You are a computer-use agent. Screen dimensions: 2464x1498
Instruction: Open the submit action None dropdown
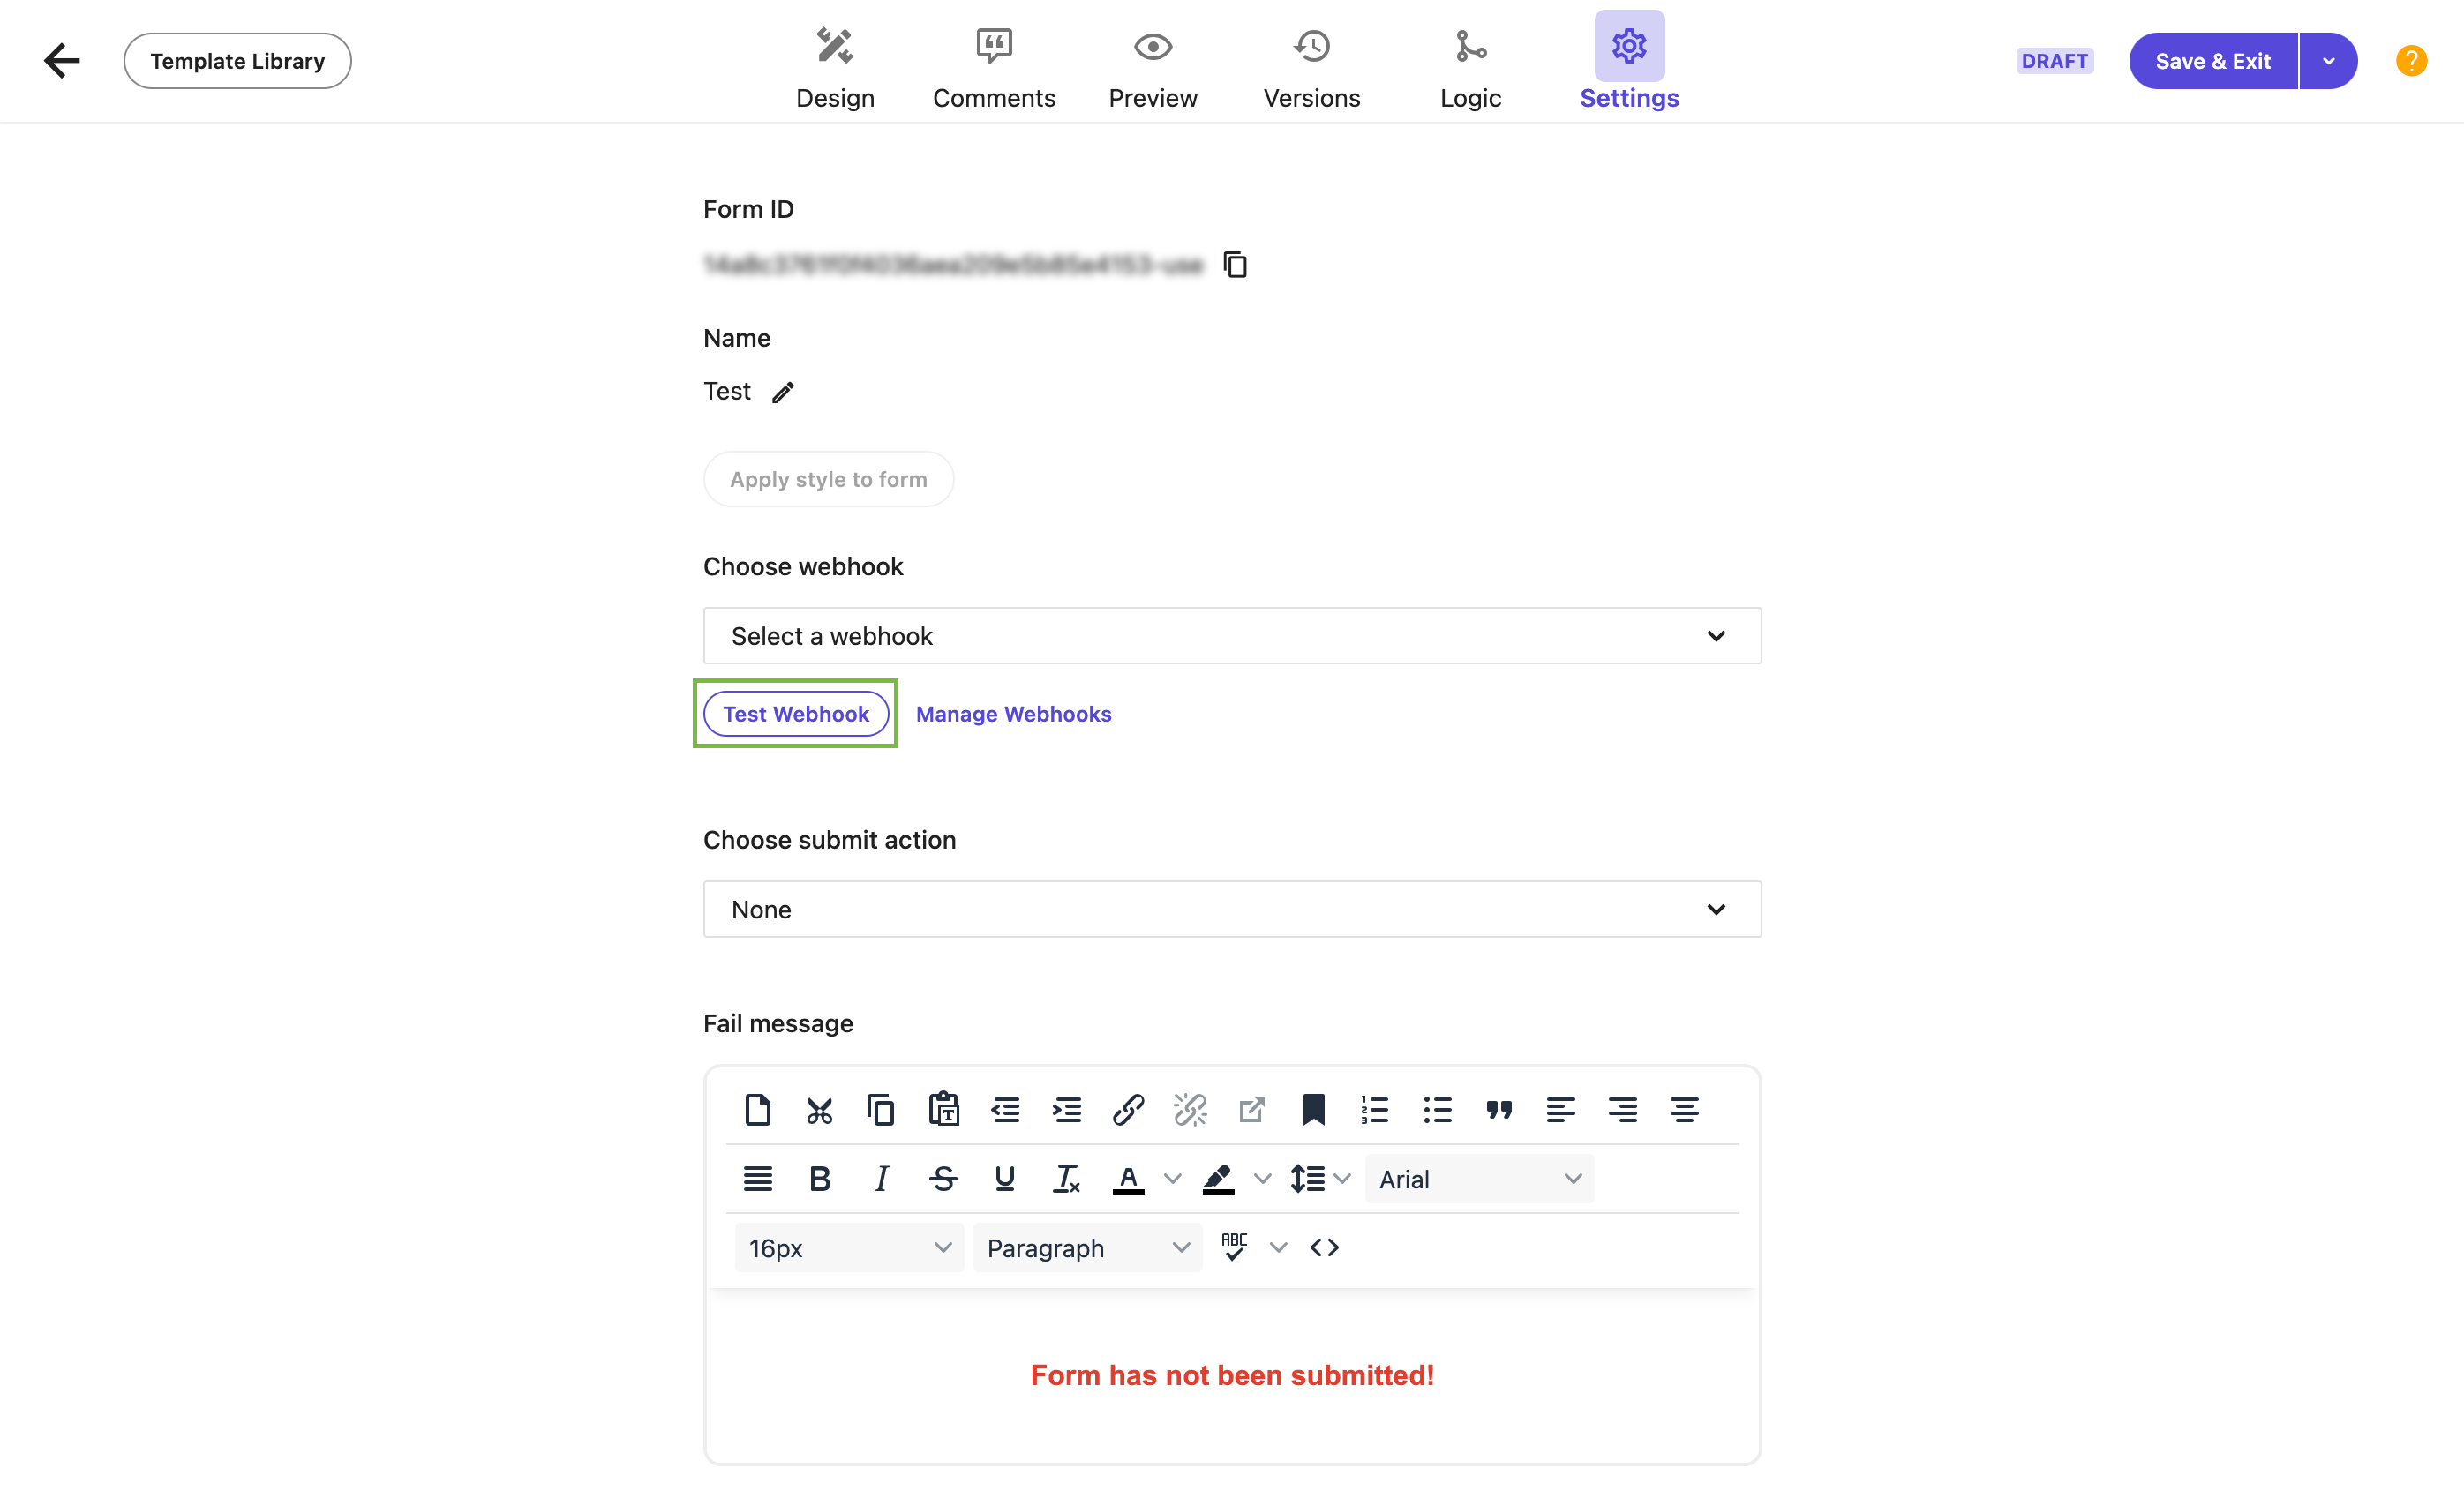point(1232,909)
